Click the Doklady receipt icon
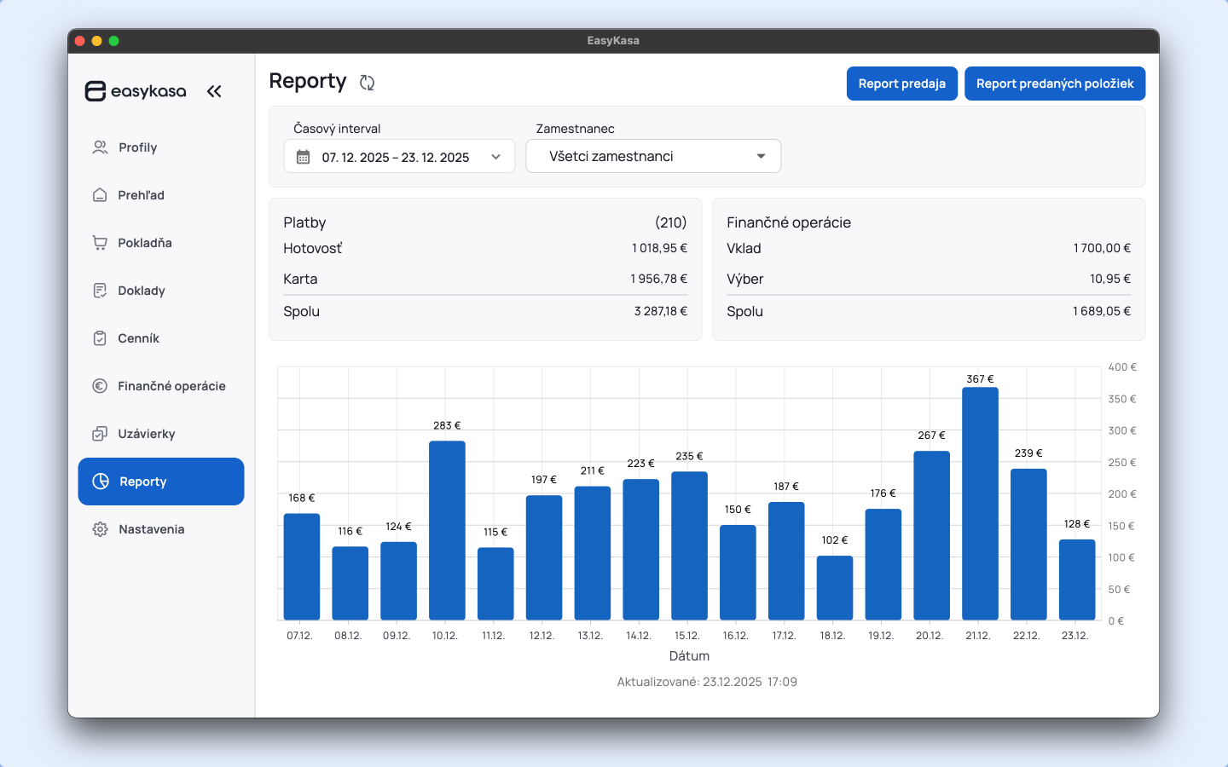Screen dimensions: 1228x767 (100, 291)
